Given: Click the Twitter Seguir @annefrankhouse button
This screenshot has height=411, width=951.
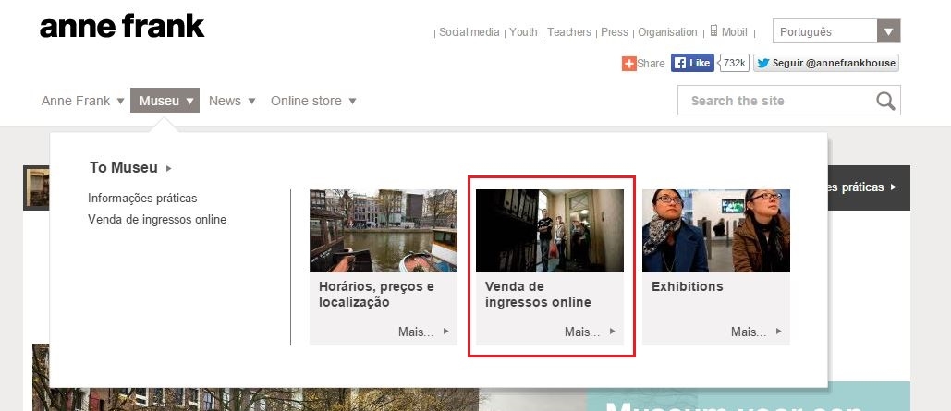Looking at the screenshot, I should 826,63.
